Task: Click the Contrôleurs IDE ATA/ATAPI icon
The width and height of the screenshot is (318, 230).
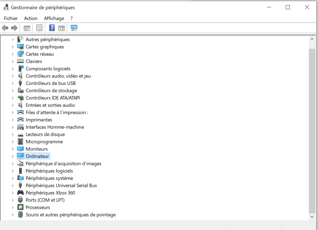Action: 20,98
